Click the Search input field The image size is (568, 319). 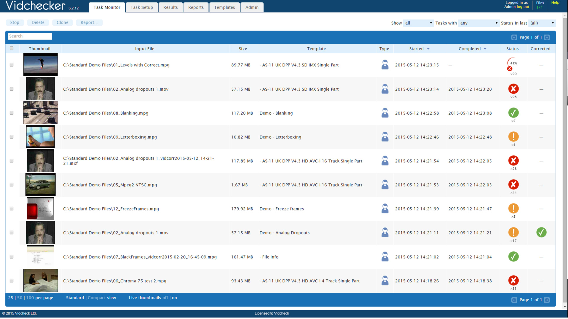(x=30, y=36)
